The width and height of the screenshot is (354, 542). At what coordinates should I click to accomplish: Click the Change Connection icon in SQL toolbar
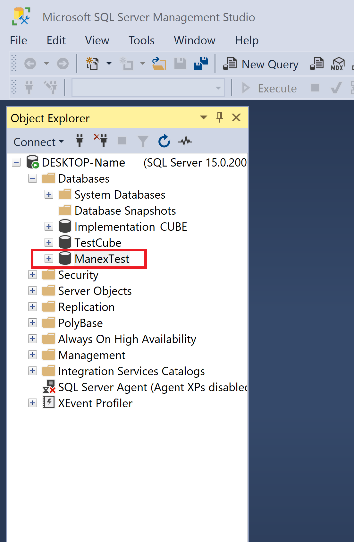pyautogui.click(x=51, y=87)
